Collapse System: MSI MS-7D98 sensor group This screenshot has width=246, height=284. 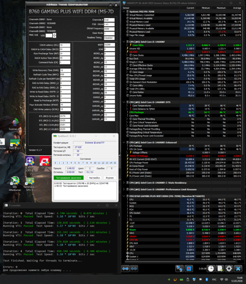click(124, 11)
